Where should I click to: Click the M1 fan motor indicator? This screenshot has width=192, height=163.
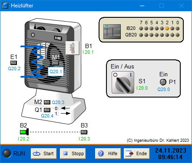(x=56, y=63)
